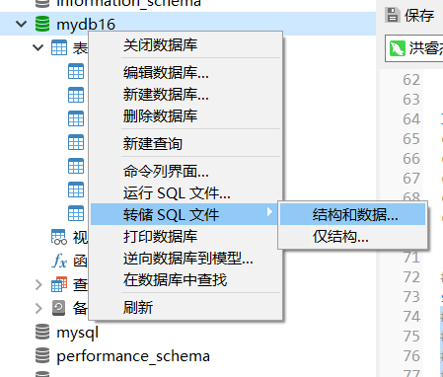
Task: Choose 刷新 from the context menu
Action: [x=185, y=307]
